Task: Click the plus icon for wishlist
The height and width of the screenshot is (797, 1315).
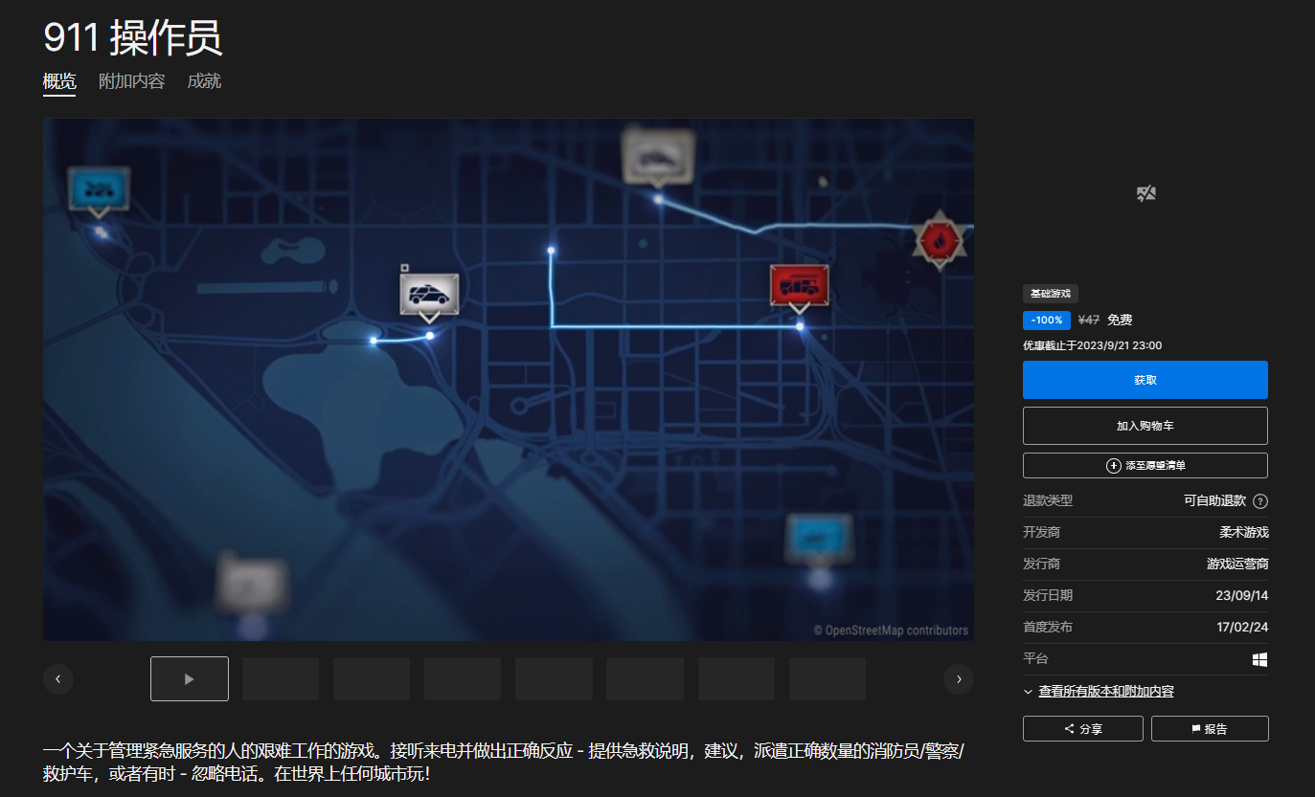Action: pyautogui.click(x=1114, y=466)
